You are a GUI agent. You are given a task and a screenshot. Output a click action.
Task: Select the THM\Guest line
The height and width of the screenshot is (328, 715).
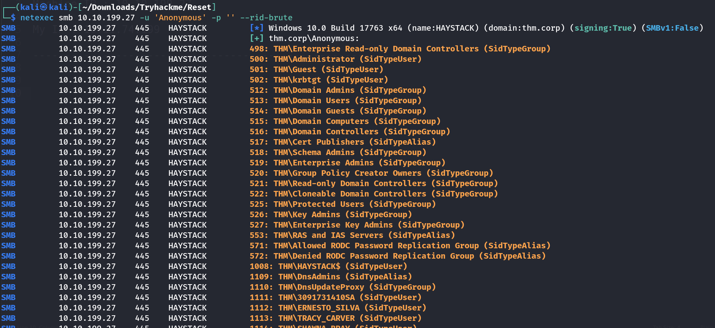coord(316,69)
